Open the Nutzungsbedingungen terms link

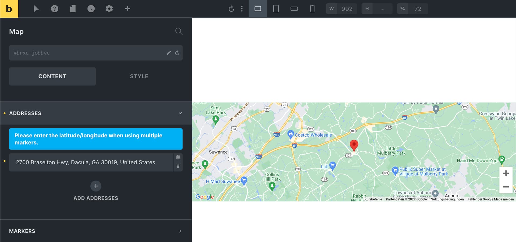pos(447,199)
